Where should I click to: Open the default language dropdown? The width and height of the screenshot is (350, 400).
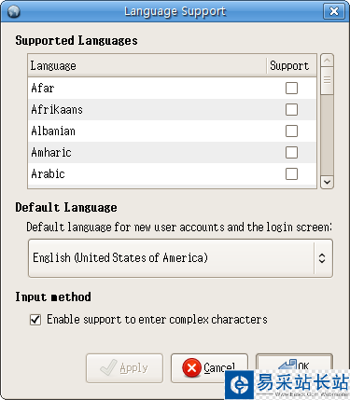click(x=180, y=258)
